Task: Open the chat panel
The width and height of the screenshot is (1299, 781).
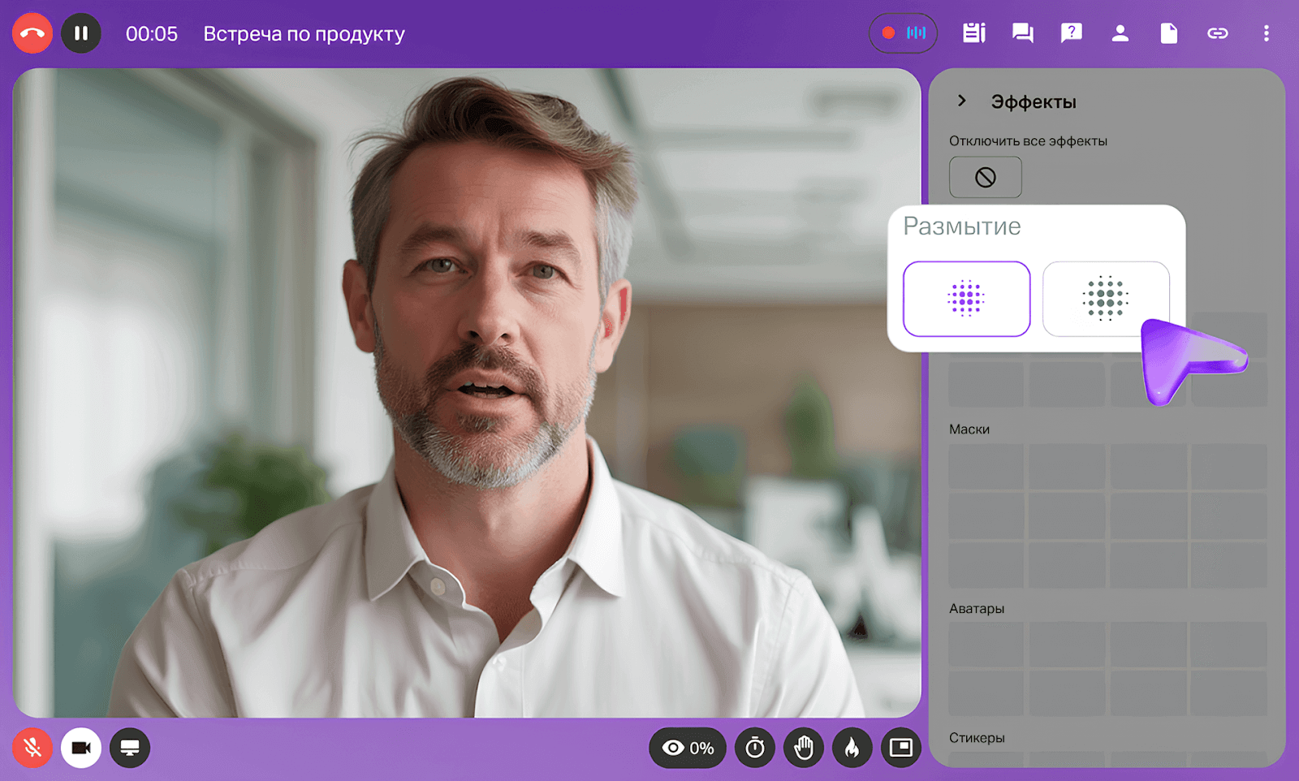Action: click(1022, 33)
